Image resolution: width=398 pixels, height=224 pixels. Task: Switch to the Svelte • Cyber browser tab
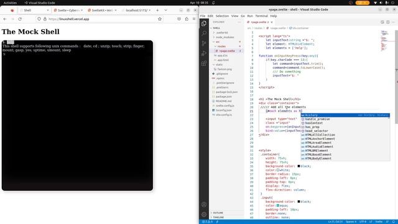coord(68,10)
